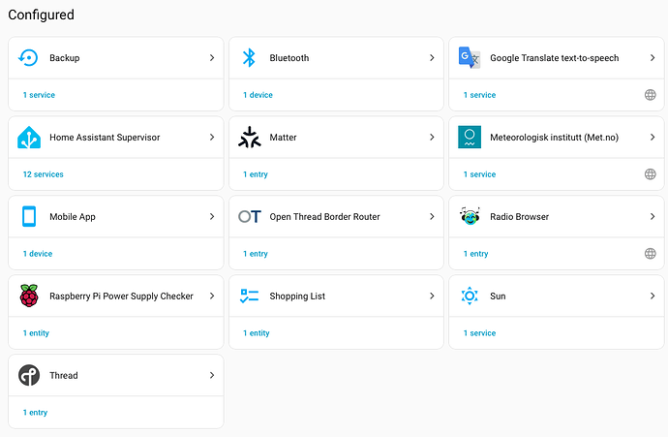Click 'Meteorologisk institutt (Met.no)' title
The image size is (668, 437).
coord(555,138)
